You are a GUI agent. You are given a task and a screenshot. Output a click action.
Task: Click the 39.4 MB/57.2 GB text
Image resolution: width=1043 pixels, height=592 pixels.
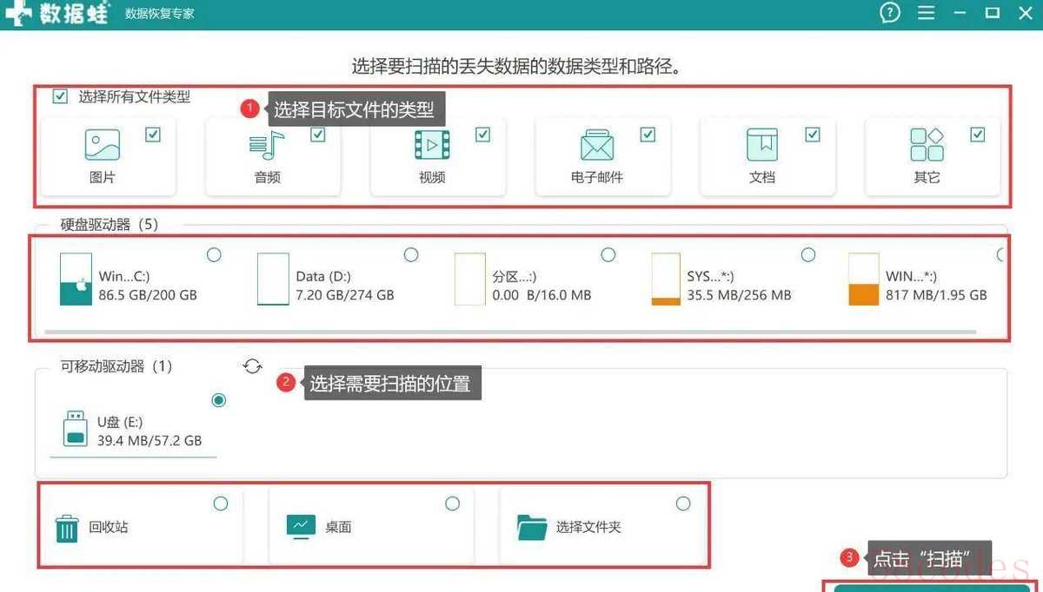[x=149, y=441]
